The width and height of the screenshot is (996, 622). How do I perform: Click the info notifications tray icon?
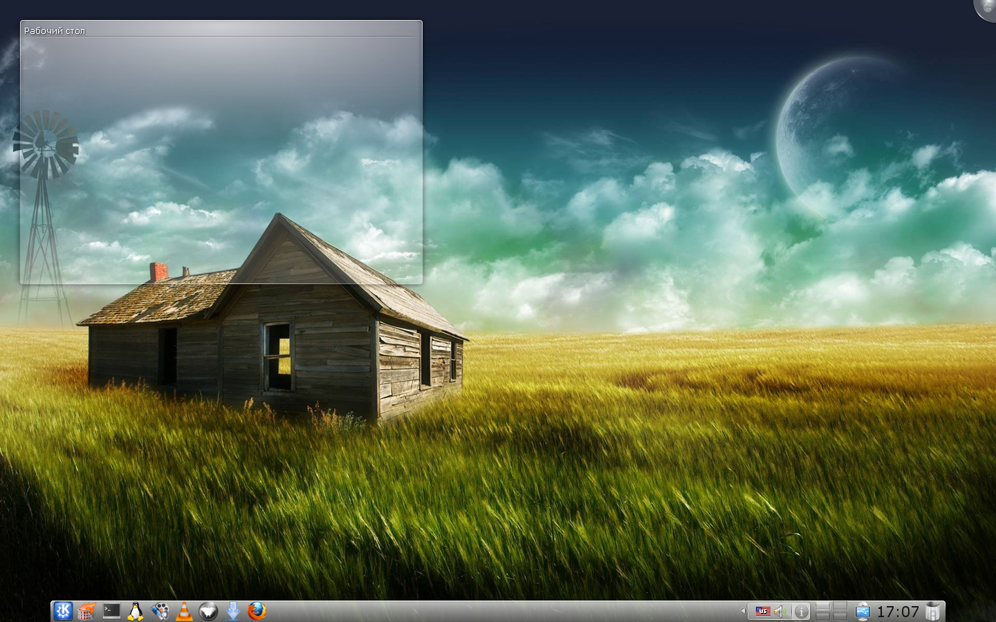[801, 611]
